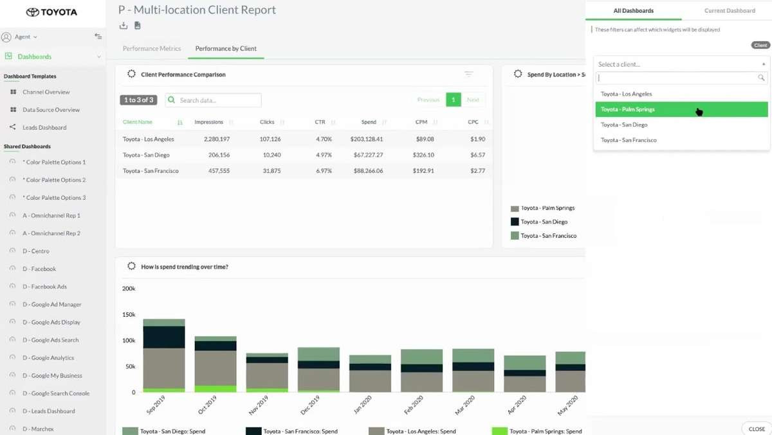The image size is (772, 435).
Task: Open the spend trending widget gear icon
Action: [131, 266]
